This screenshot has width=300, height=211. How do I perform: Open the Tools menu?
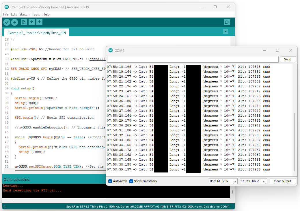[36, 14]
